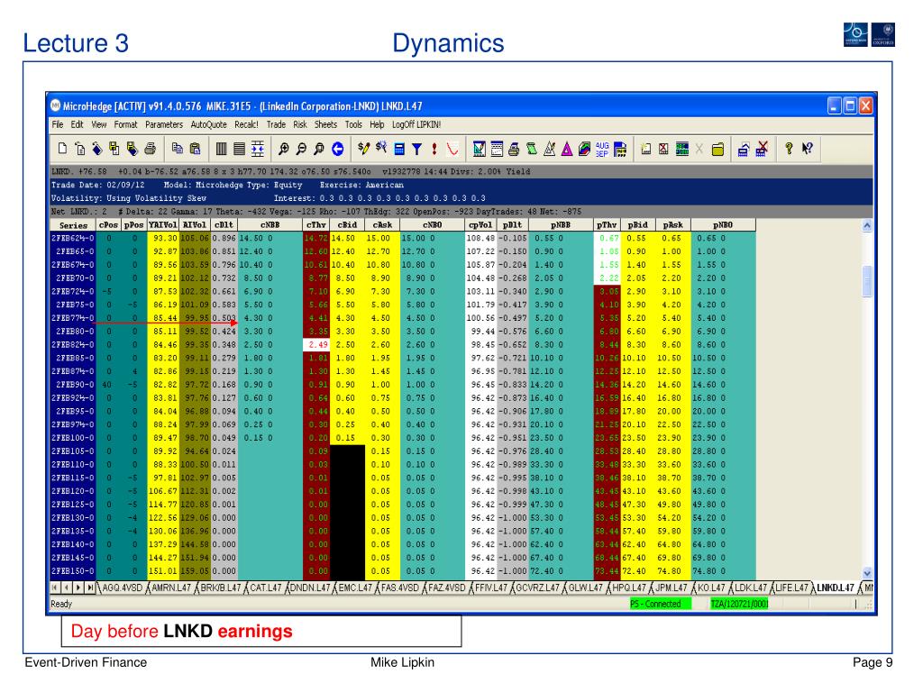Click the first-sheet tab navigation arrow

click(55, 587)
